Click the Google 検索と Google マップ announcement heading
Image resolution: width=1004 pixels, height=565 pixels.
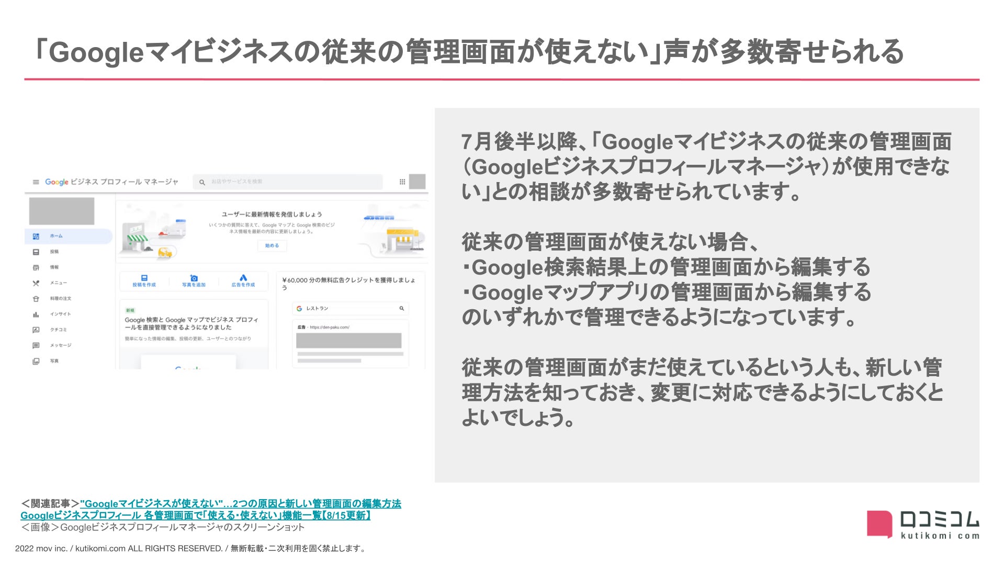pyautogui.click(x=191, y=323)
